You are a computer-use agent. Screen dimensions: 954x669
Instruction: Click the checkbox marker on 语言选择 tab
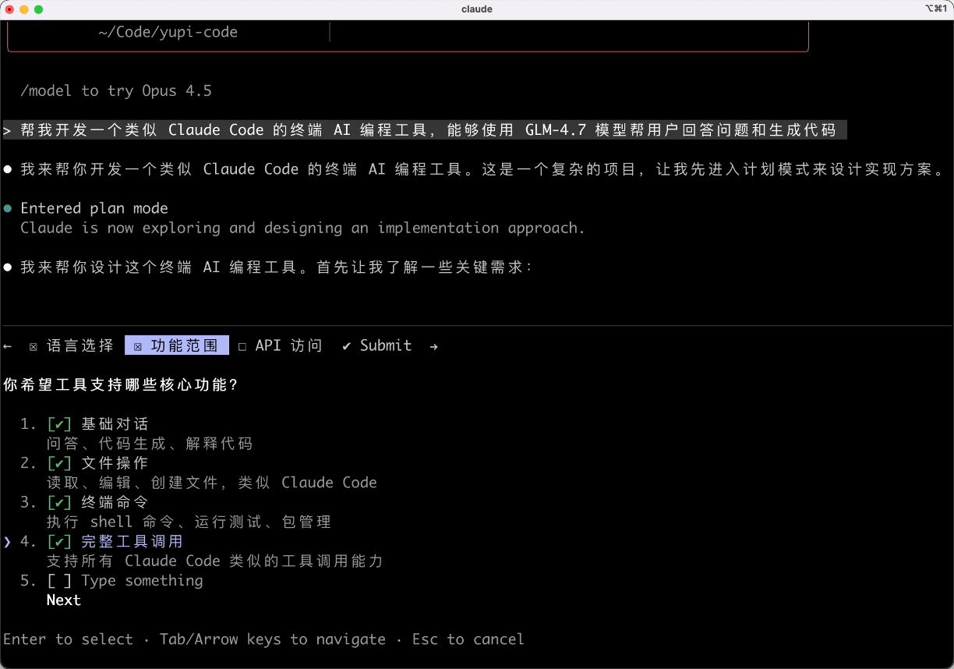click(34, 347)
